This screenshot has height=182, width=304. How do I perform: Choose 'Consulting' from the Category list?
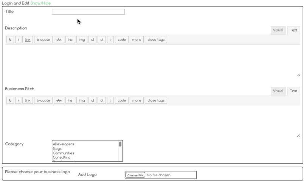(62, 158)
